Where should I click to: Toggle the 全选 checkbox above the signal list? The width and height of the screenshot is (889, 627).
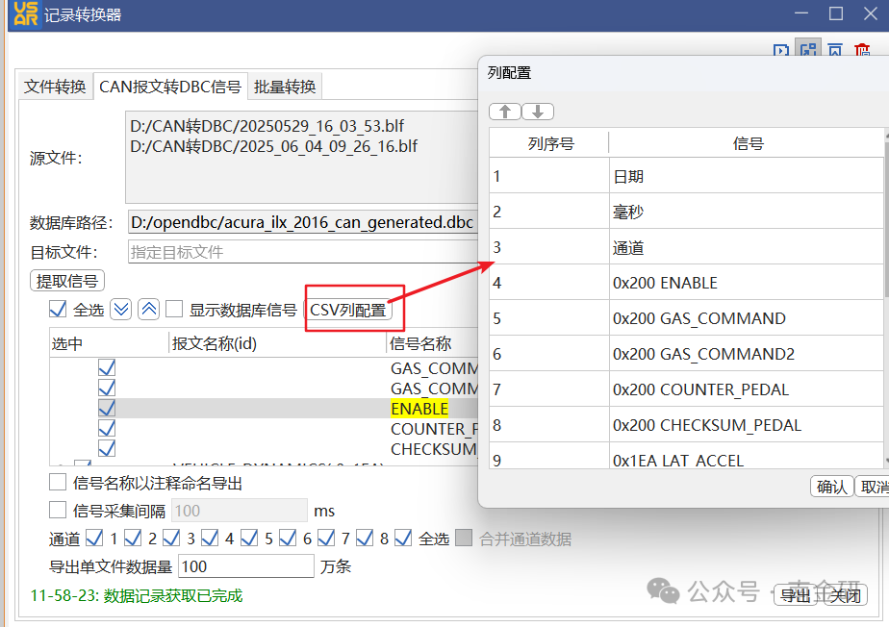58,309
